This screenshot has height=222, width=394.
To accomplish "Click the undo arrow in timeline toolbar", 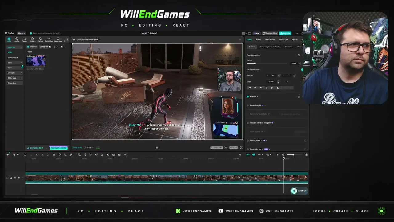I will coord(25,155).
